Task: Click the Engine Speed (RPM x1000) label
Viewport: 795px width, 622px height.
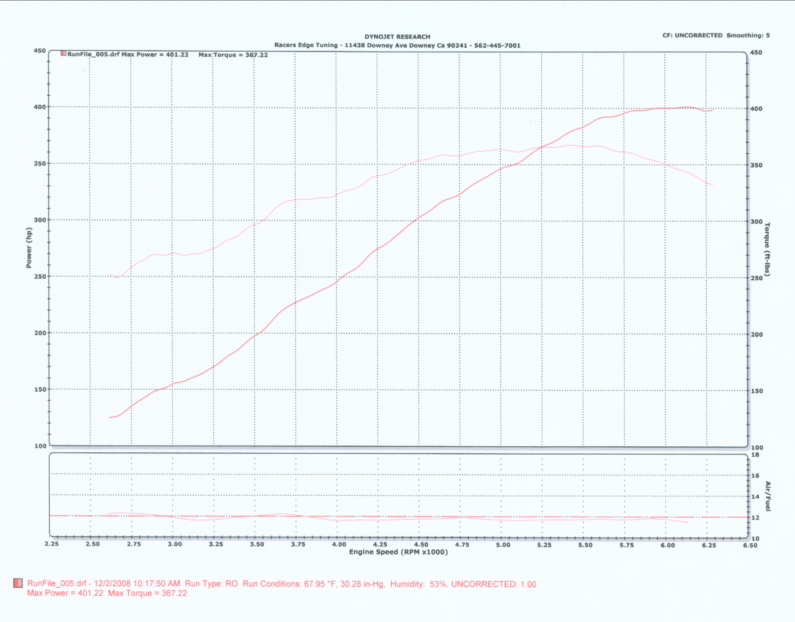Action: tap(398, 552)
